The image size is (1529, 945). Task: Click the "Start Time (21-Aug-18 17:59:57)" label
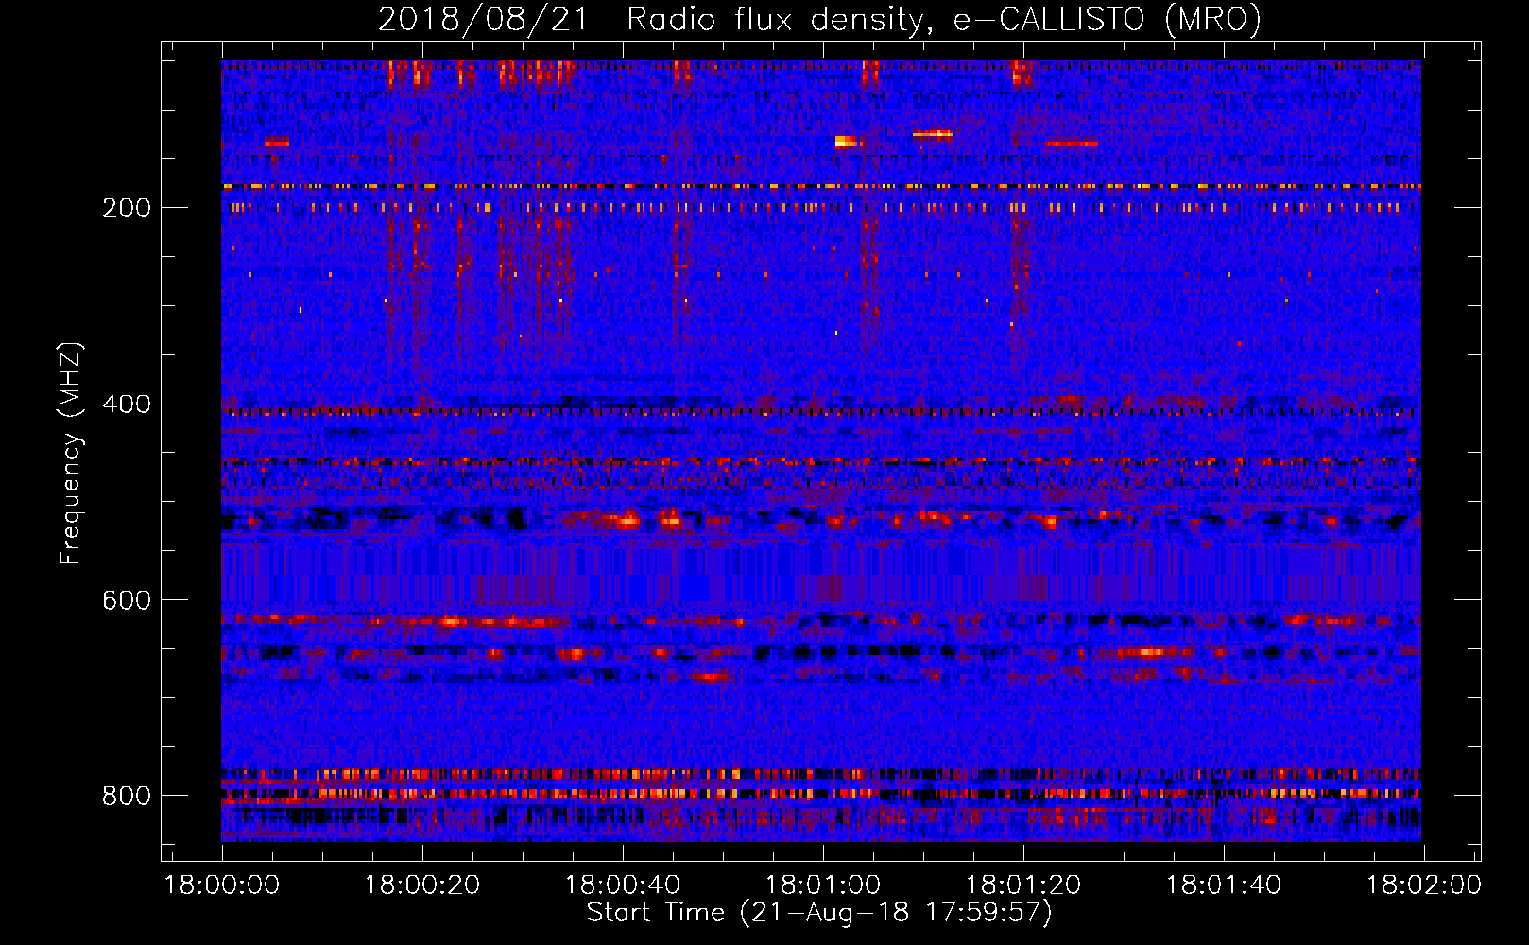click(819, 913)
